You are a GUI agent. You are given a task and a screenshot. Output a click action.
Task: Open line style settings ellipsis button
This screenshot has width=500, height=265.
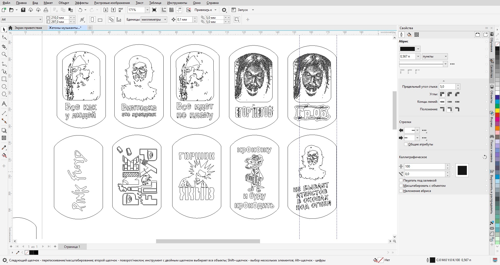(452, 64)
